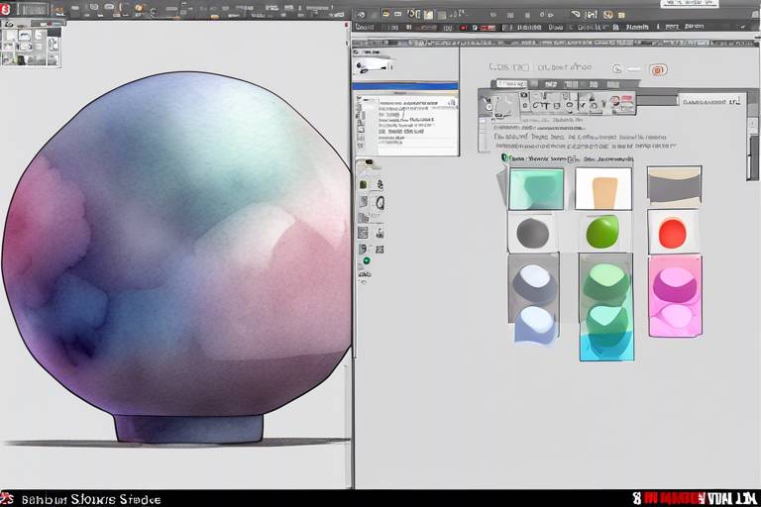
Task: Pick the green sphere swatch
Action: (602, 232)
